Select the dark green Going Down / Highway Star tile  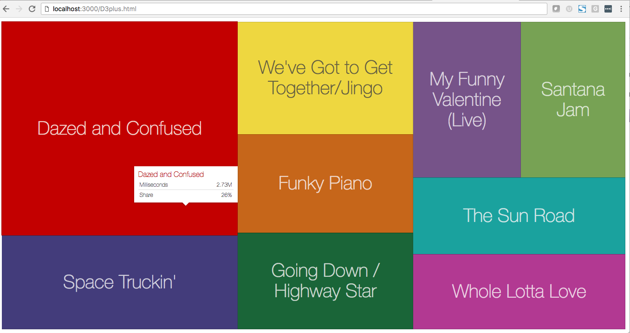pyautogui.click(x=325, y=281)
